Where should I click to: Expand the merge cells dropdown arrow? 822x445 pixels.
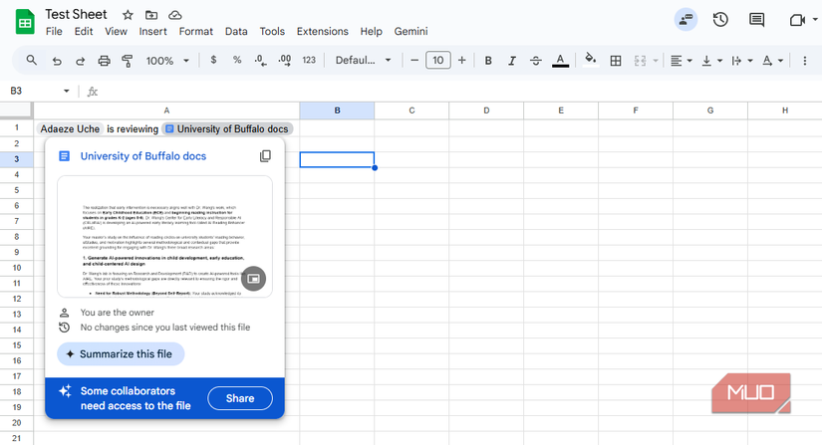(656, 61)
